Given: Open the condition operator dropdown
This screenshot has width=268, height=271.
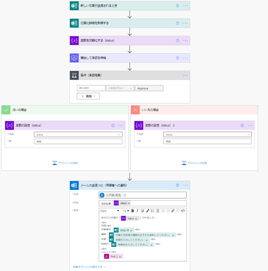Looking at the screenshot, I should point(120,88).
